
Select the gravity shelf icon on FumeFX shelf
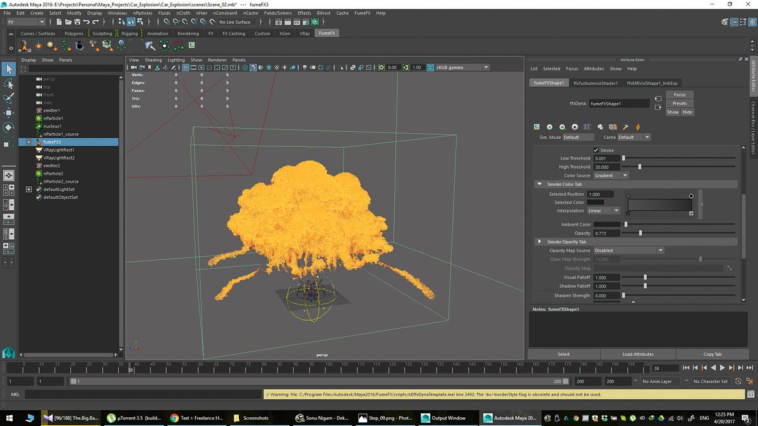click(120, 45)
